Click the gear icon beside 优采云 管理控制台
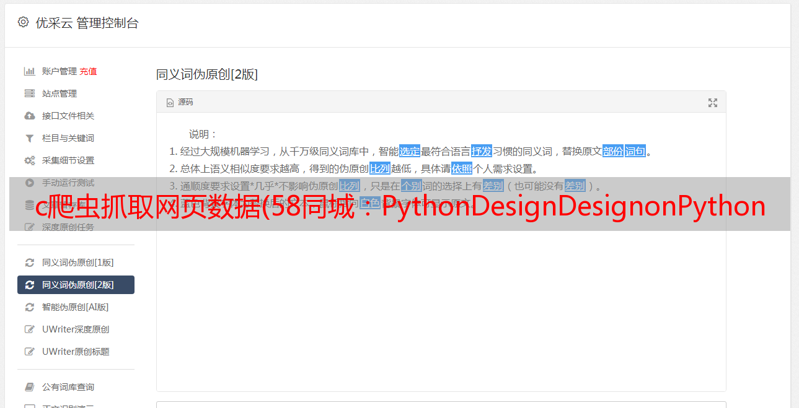Viewport: 799px width, 408px height. [x=23, y=22]
